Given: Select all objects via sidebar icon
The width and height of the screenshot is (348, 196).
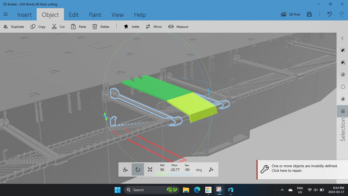Looking at the screenshot, I should pos(343,75).
